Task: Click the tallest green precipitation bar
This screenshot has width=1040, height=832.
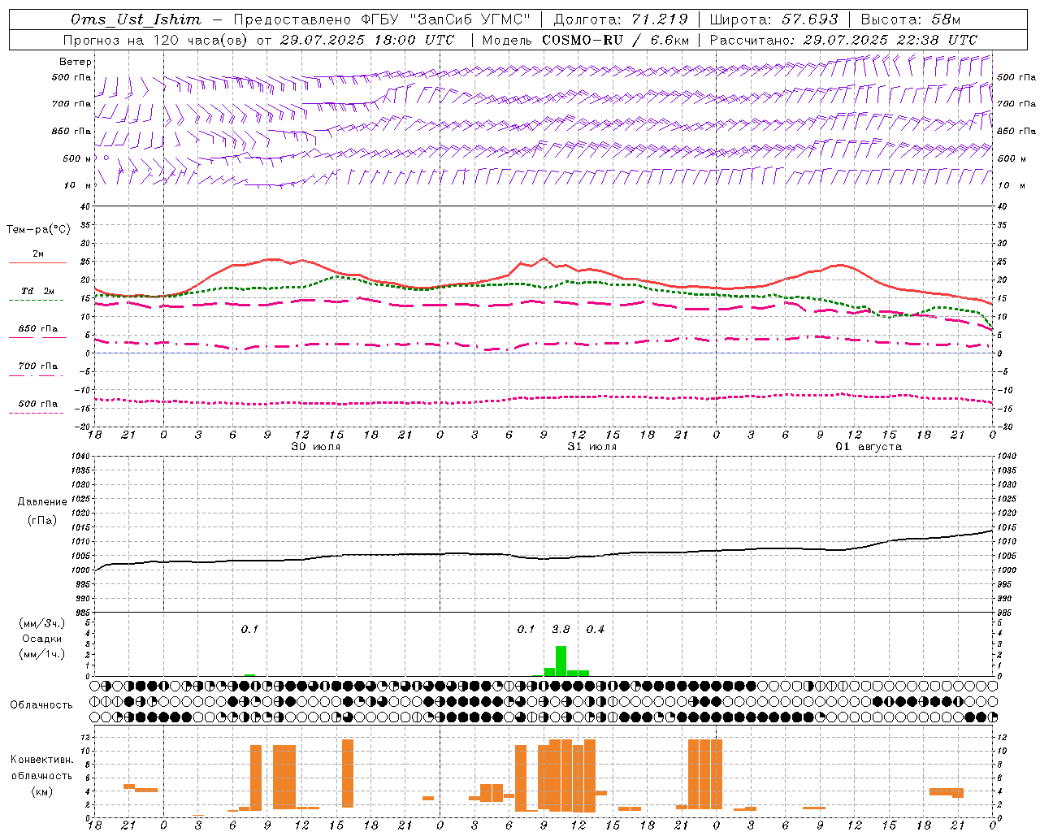Action: click(561, 661)
